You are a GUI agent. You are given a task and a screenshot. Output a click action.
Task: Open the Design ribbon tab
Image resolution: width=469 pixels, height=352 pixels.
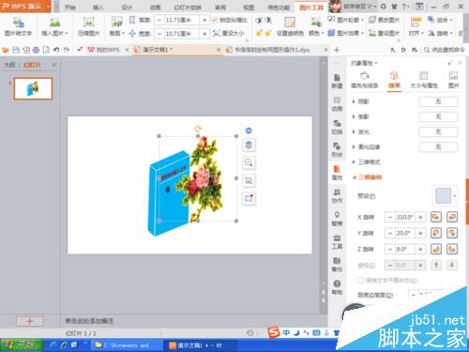tap(127, 8)
